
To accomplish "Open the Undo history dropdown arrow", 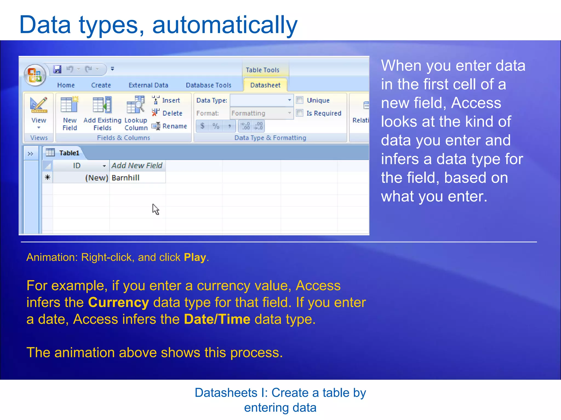I will pyautogui.click(x=78, y=69).
